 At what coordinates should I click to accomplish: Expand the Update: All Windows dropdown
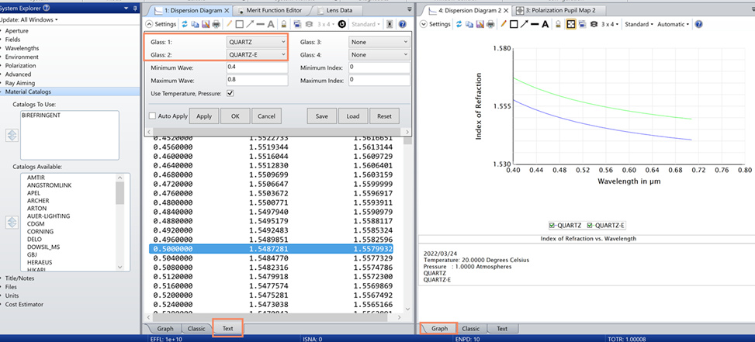(x=29, y=19)
